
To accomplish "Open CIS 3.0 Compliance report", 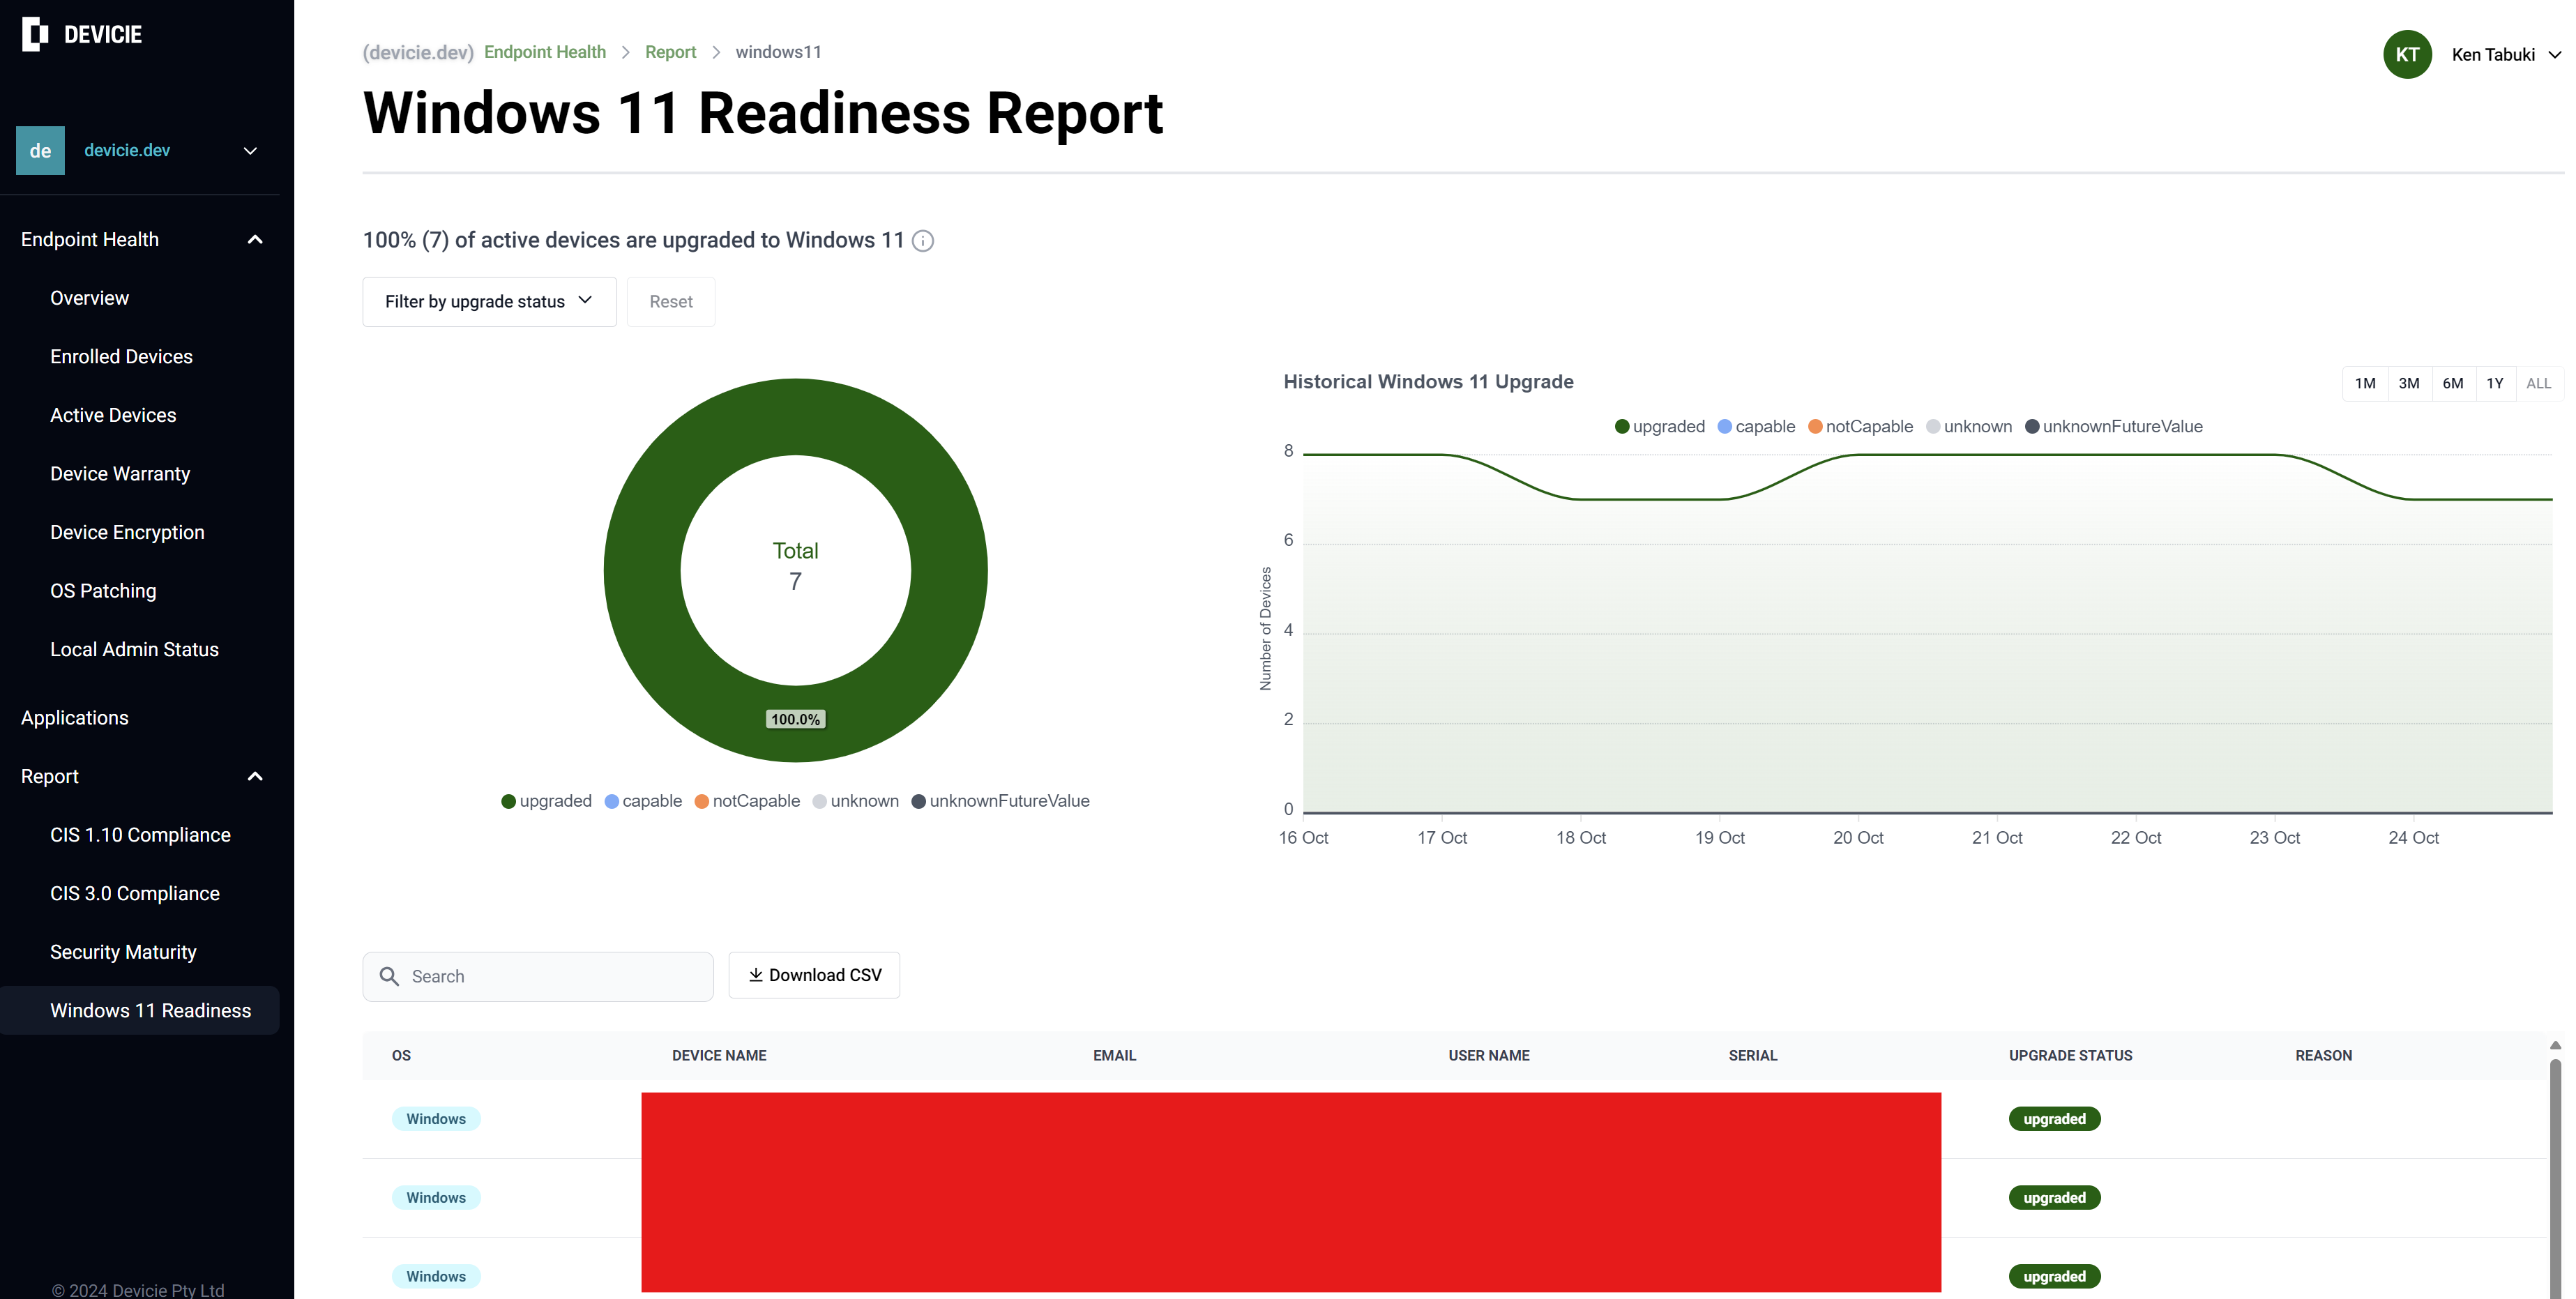I will click(135, 894).
